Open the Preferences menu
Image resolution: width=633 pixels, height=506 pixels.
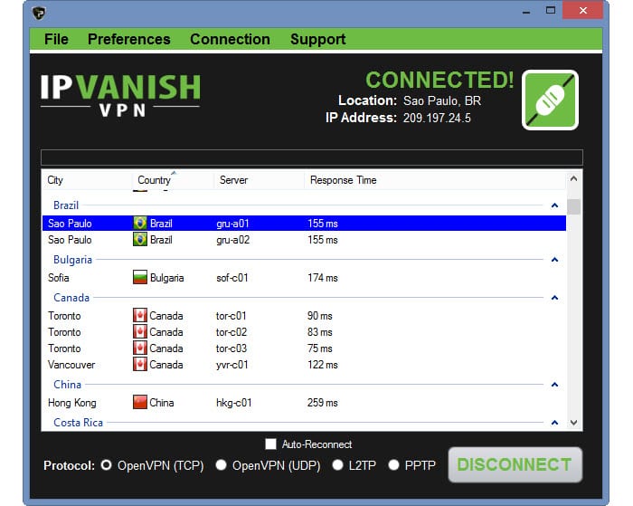tap(128, 39)
